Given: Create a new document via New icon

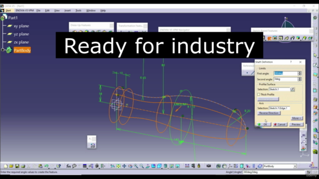Looking at the screenshot, I should 5,166.
